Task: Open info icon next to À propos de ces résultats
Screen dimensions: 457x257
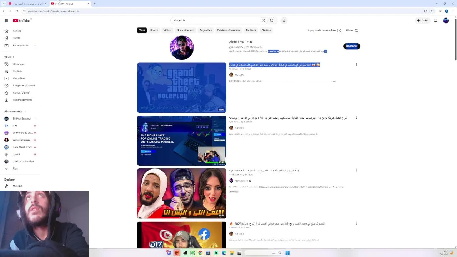Action: (x=339, y=30)
